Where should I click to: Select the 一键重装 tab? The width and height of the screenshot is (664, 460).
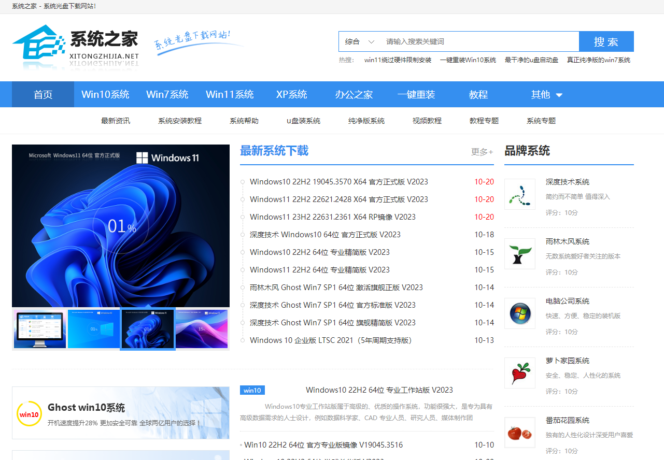click(x=416, y=94)
